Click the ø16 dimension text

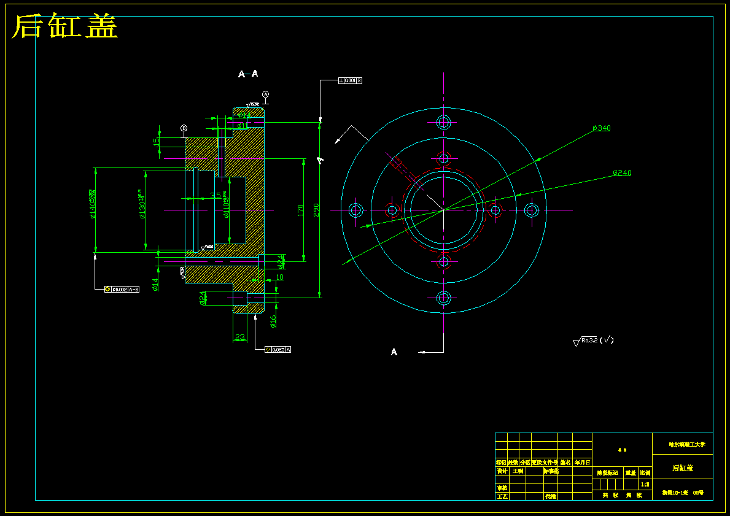tap(273, 322)
